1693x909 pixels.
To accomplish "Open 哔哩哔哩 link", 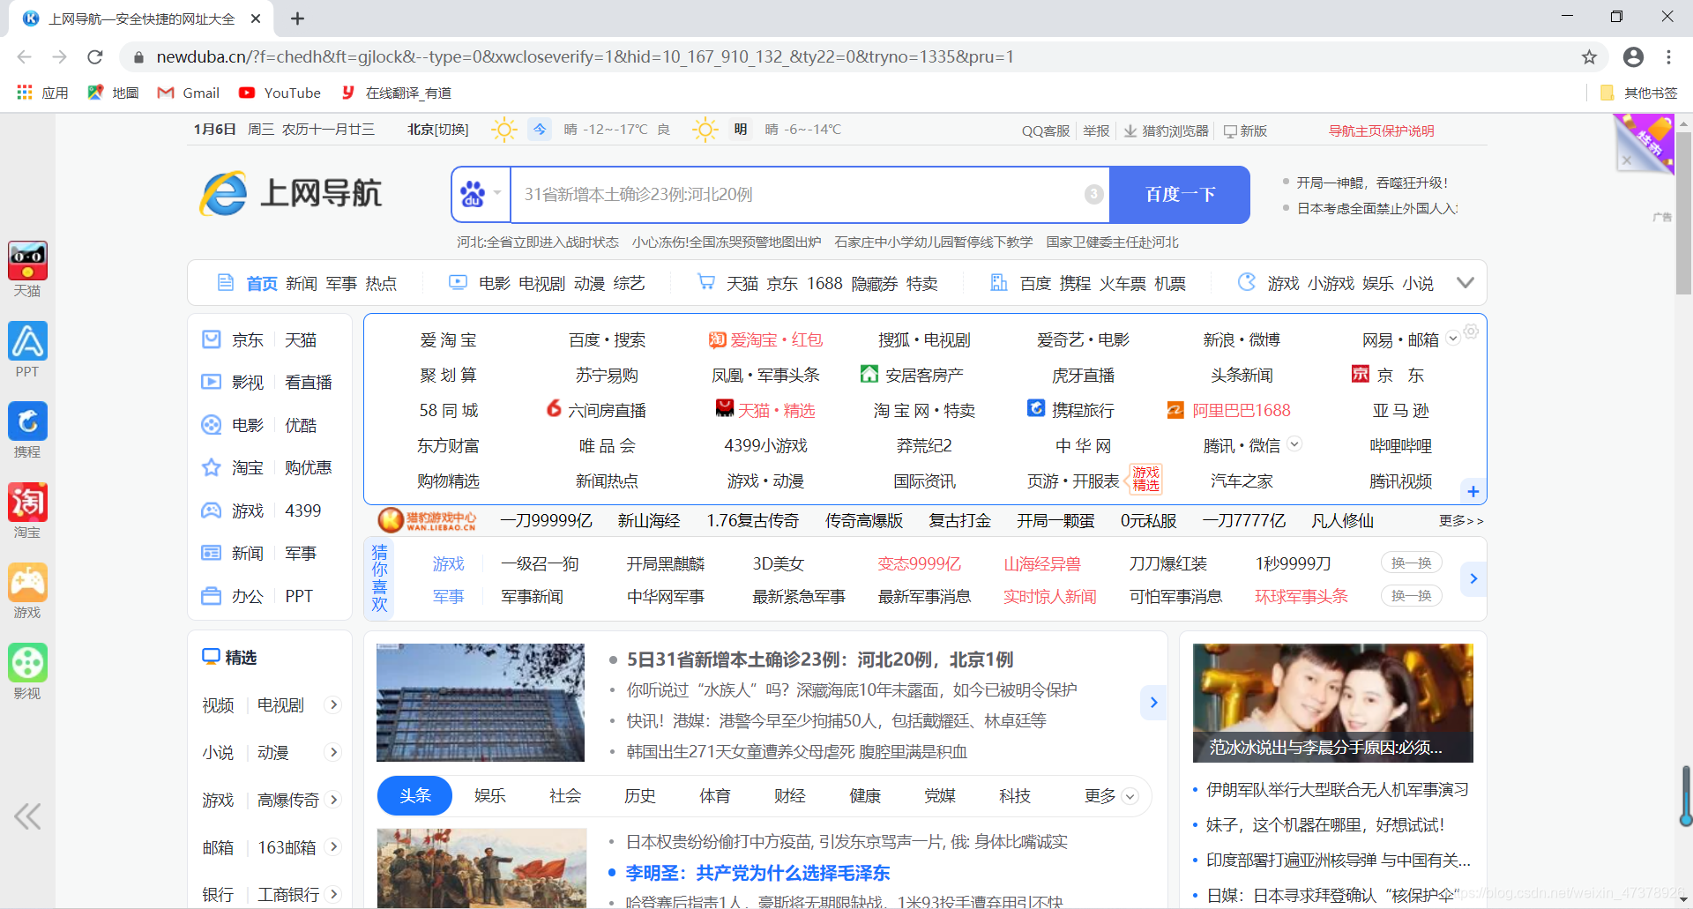I will click(x=1400, y=445).
